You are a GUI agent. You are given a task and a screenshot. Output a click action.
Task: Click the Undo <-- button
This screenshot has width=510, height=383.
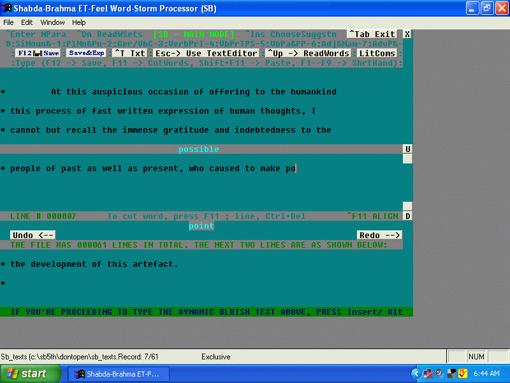pyautogui.click(x=33, y=235)
